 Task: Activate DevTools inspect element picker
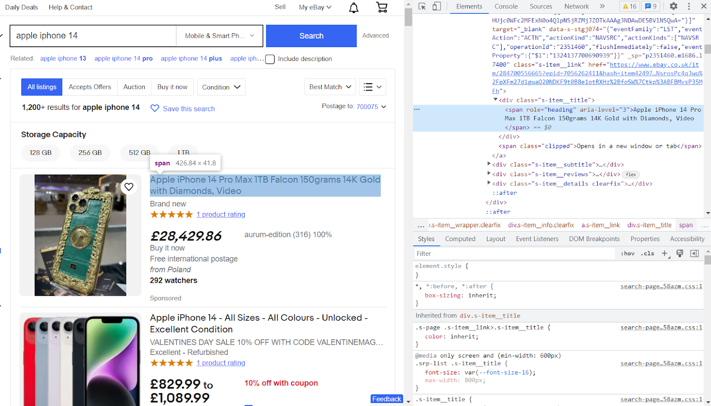(422, 6)
